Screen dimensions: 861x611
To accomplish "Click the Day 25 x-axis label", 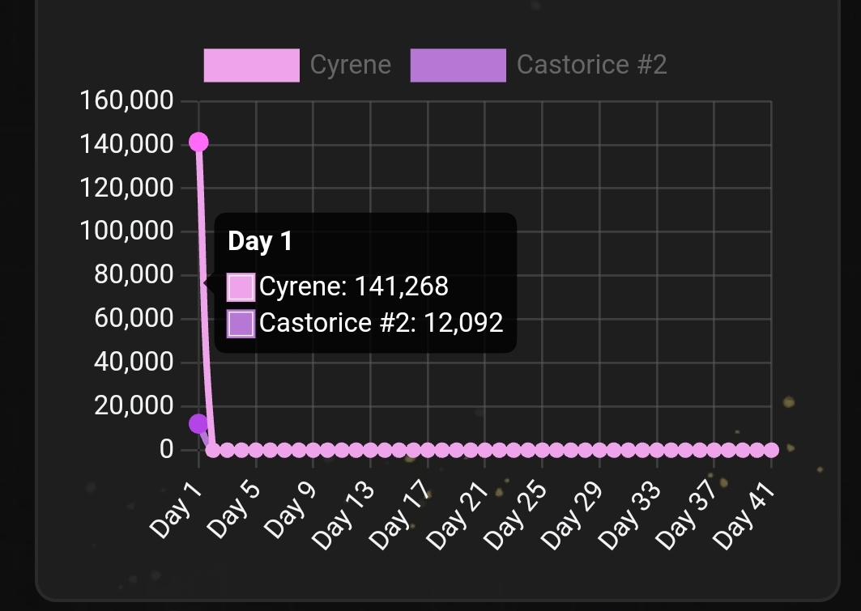I will pyautogui.click(x=515, y=516).
